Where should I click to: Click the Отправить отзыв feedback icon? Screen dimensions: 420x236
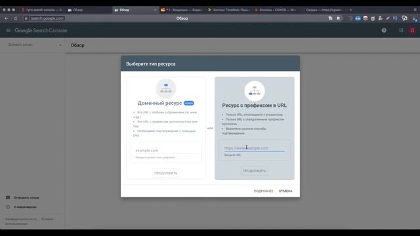point(8,197)
